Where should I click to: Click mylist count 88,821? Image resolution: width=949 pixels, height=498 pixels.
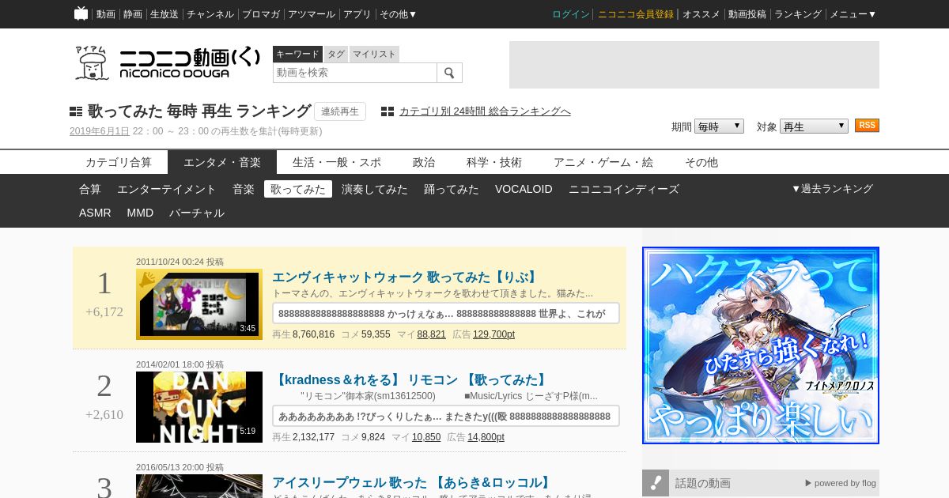(x=432, y=334)
